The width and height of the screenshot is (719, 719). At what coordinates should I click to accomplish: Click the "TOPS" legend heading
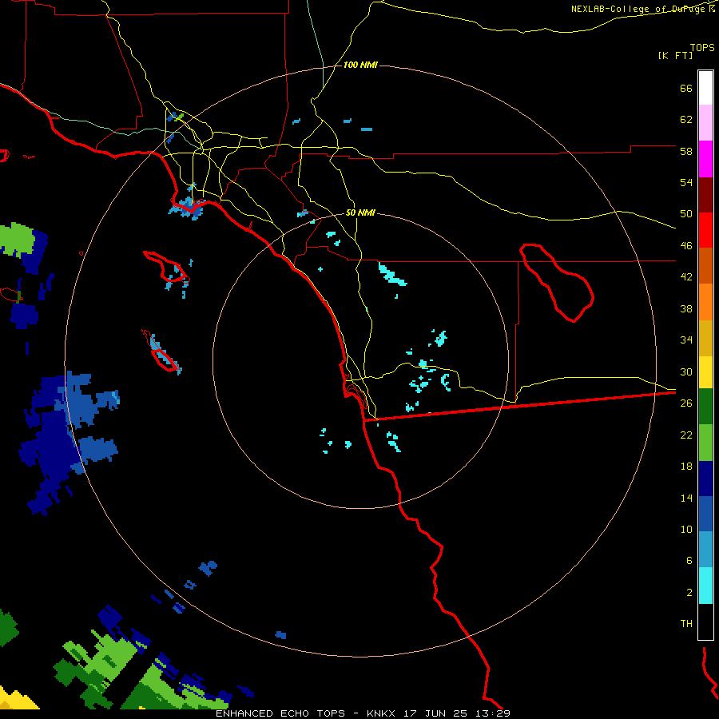(x=702, y=47)
